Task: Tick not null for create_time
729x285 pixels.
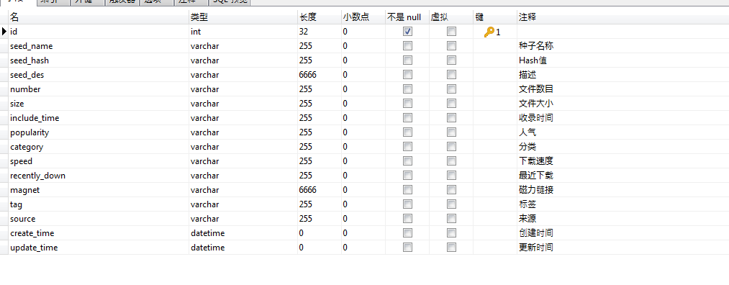Action: point(408,233)
